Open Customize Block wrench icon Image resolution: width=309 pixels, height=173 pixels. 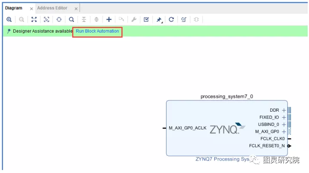tap(134, 19)
